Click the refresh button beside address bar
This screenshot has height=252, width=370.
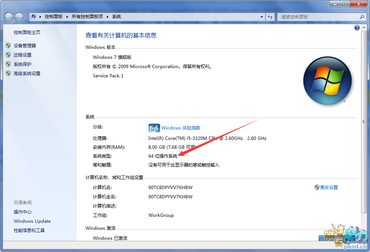[270, 17]
